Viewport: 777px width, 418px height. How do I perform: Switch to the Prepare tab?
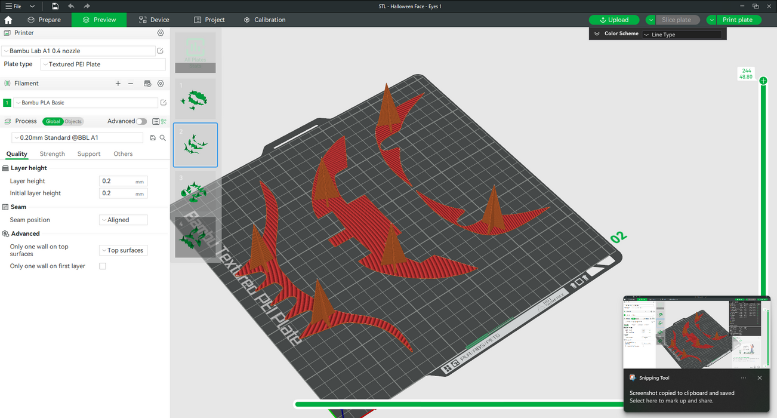point(44,20)
